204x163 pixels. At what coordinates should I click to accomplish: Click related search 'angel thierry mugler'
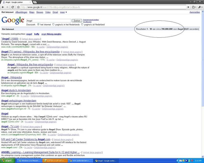(x=52, y=34)
